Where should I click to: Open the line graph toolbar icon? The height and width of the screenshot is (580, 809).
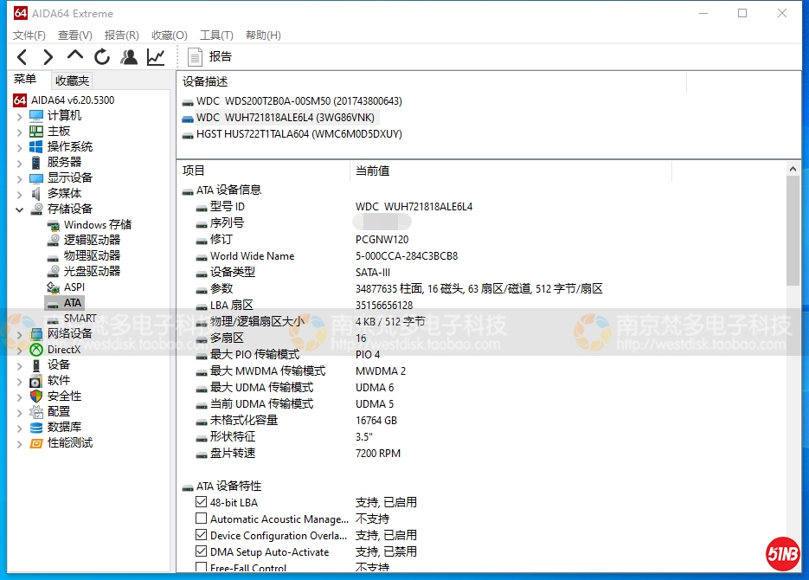[x=156, y=57]
